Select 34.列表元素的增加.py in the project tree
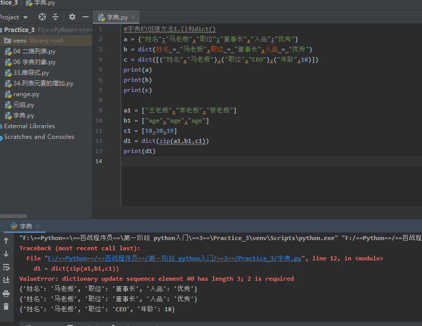This screenshot has height=326, width=422. [x=39, y=83]
